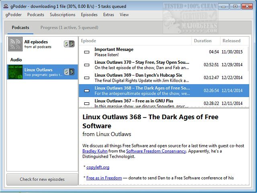This screenshot has height=193, width=257.
Task: Select the Linux Outlaws podcast
Action: (x=42, y=72)
